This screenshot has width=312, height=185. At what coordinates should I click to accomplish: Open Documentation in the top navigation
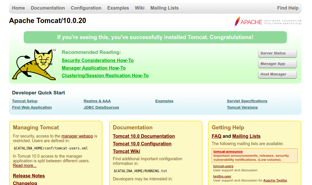[48, 8]
